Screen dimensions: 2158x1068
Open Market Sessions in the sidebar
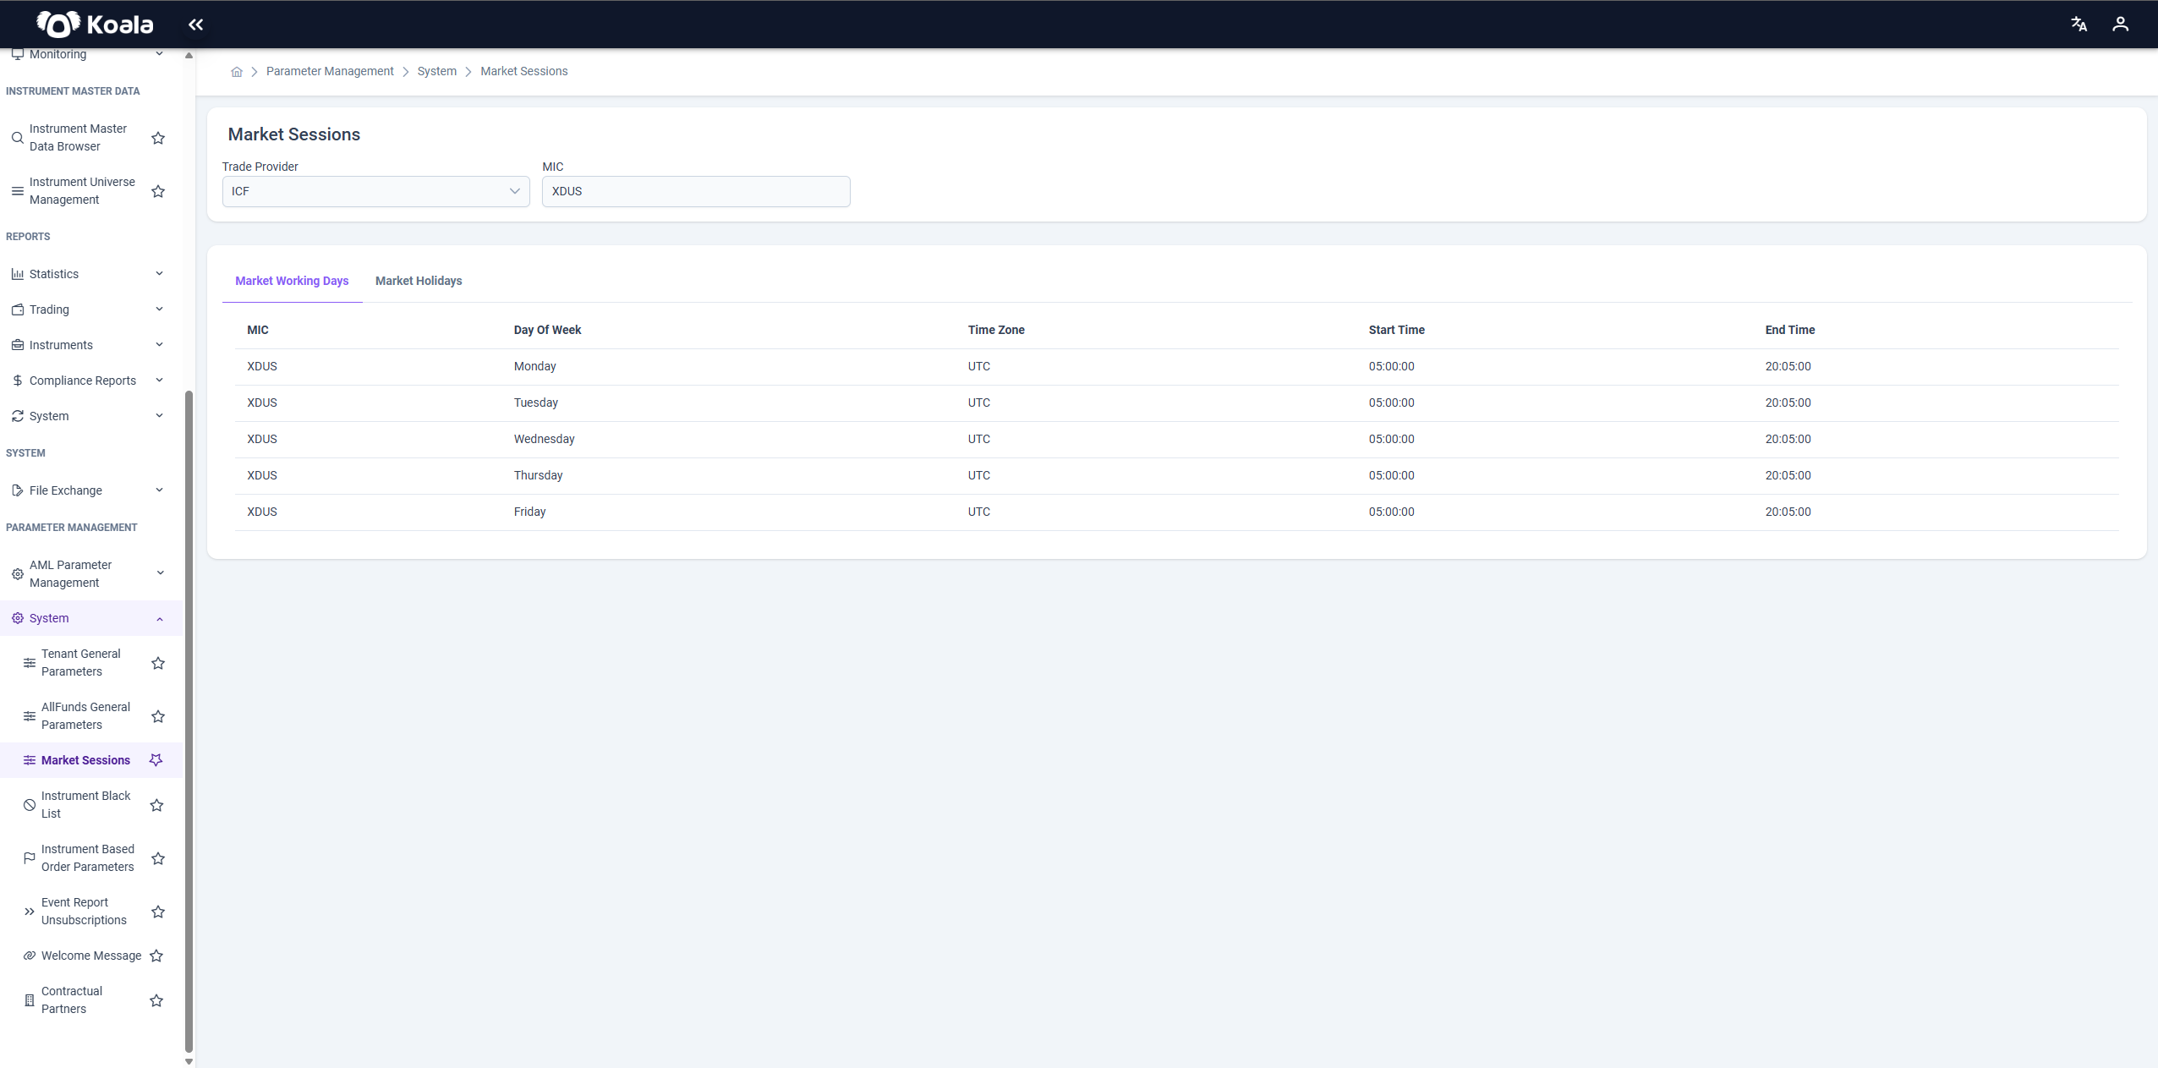point(85,760)
